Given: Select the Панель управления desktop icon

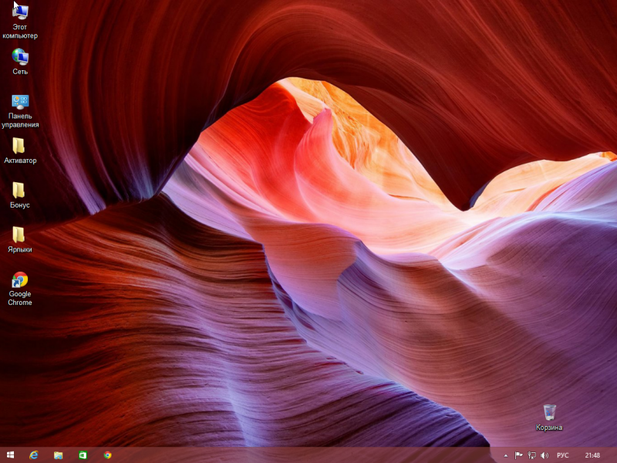Looking at the screenshot, I should (x=20, y=111).
